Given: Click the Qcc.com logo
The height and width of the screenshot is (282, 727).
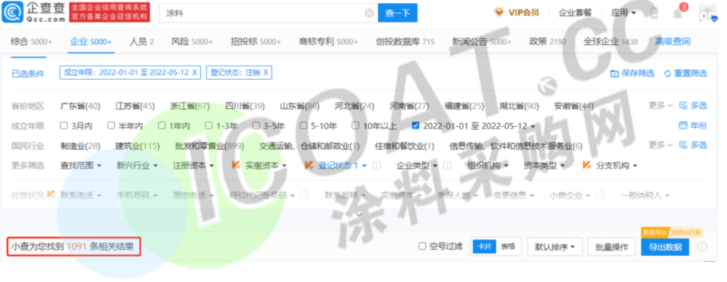Looking at the screenshot, I should coord(32,12).
